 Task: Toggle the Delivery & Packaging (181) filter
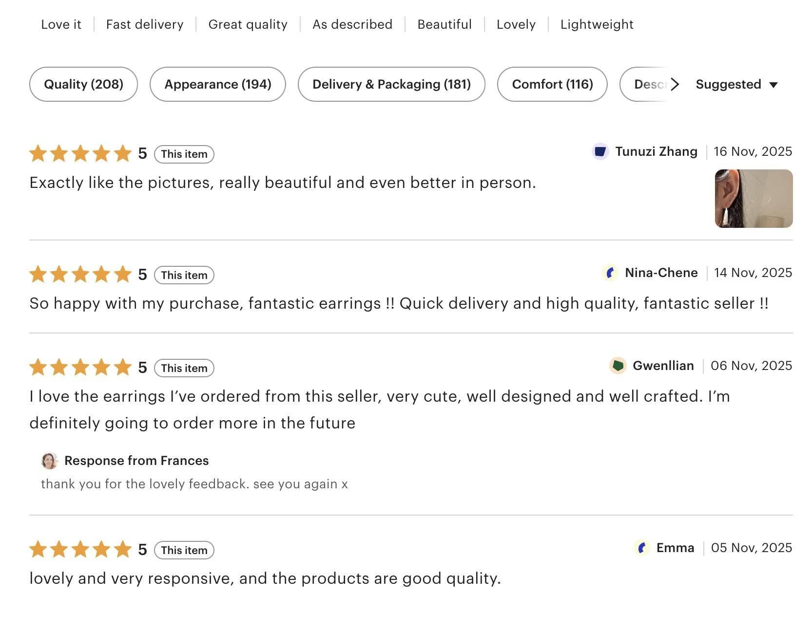(x=391, y=84)
